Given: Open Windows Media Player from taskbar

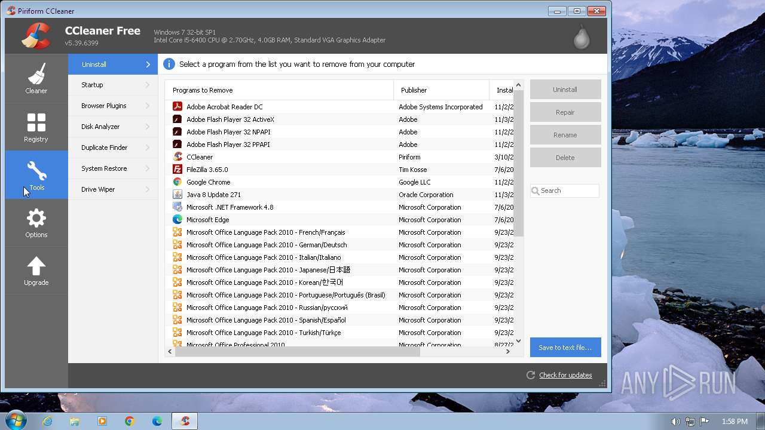Looking at the screenshot, I should click(102, 421).
